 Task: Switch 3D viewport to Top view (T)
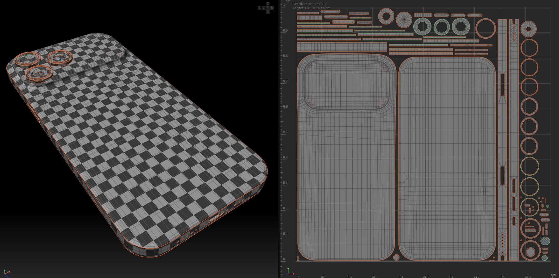(268, 4)
